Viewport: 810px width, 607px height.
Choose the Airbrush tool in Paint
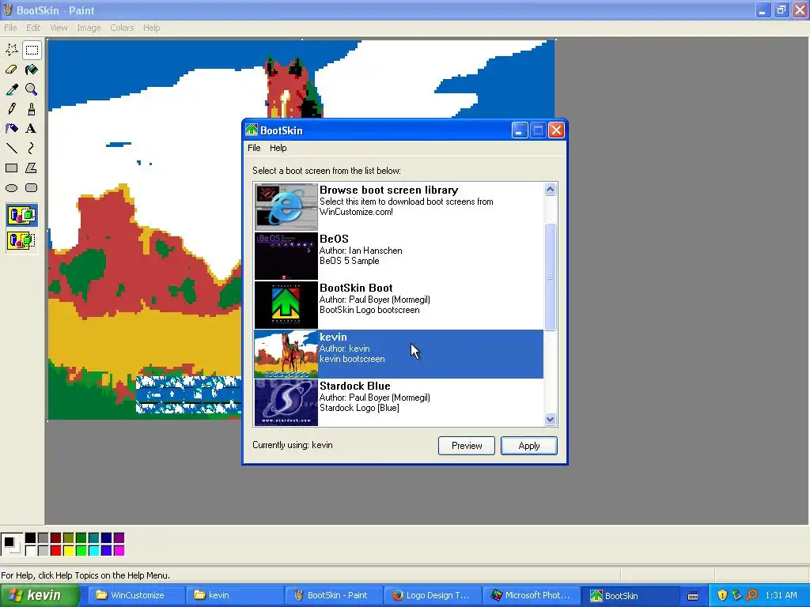(x=11, y=129)
